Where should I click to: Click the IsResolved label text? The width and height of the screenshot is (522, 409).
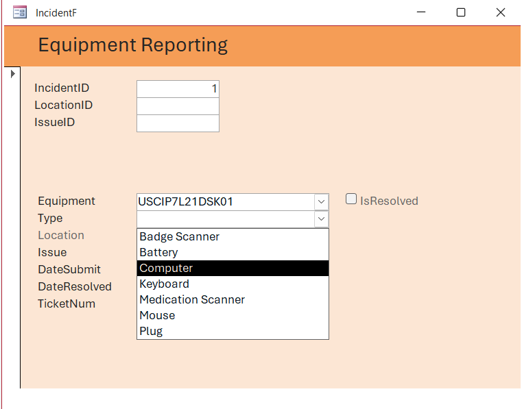[x=389, y=201]
